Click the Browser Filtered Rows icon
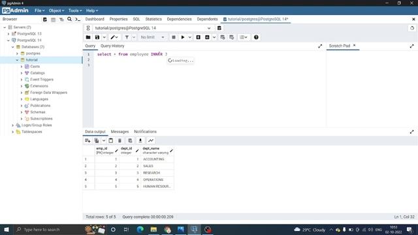This screenshot has width=418, height=235. point(61,19)
